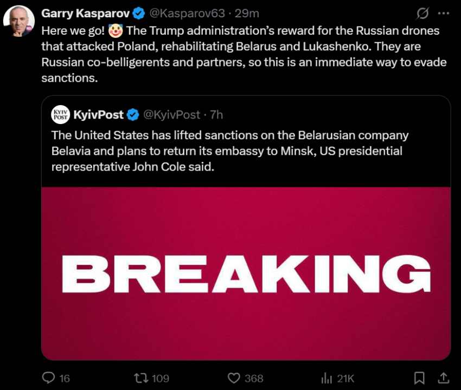Open Garry Kasparov's profile avatar
461x390 pixels.
point(19,22)
